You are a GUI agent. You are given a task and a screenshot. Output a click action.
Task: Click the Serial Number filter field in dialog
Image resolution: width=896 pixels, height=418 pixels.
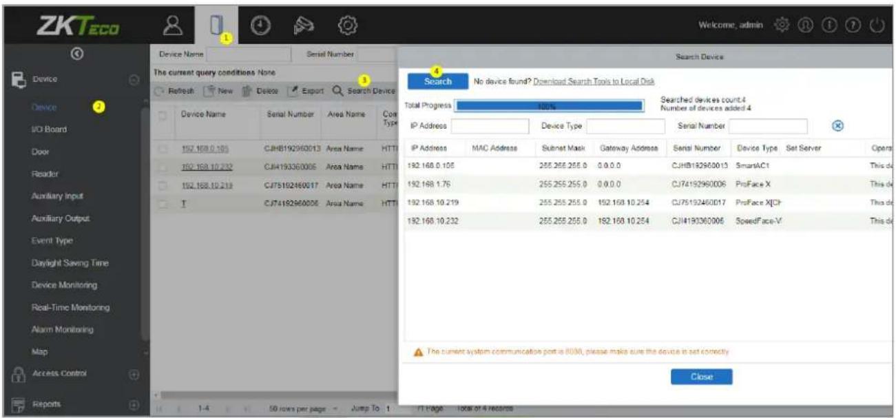tap(768, 126)
